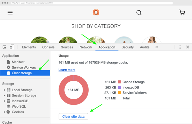Click the usage donut chart
The height and width of the screenshot is (124, 192).
[74, 90]
